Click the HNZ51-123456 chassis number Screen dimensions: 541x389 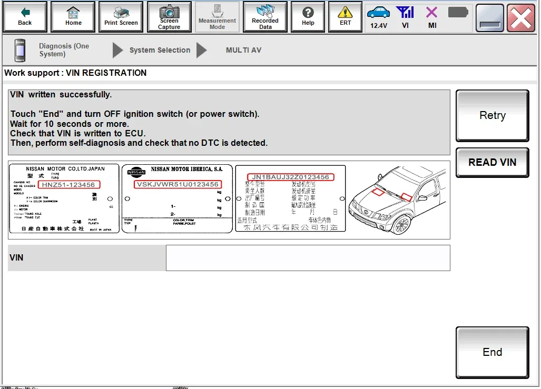click(68, 185)
